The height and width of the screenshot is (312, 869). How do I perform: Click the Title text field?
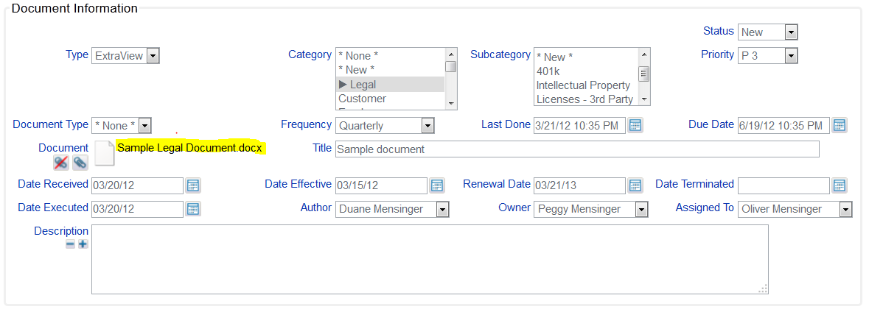tap(576, 149)
